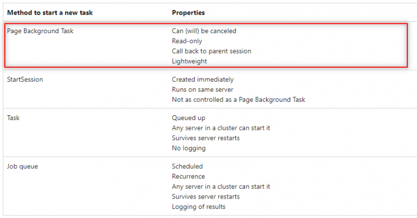Click "Survives server restarts" in Job queue row

206,196
